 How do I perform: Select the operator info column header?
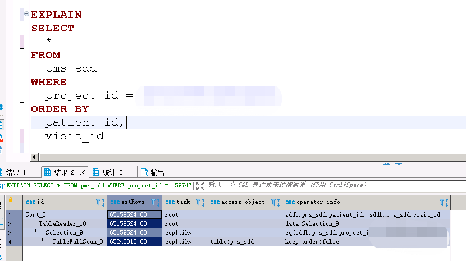[366, 202]
